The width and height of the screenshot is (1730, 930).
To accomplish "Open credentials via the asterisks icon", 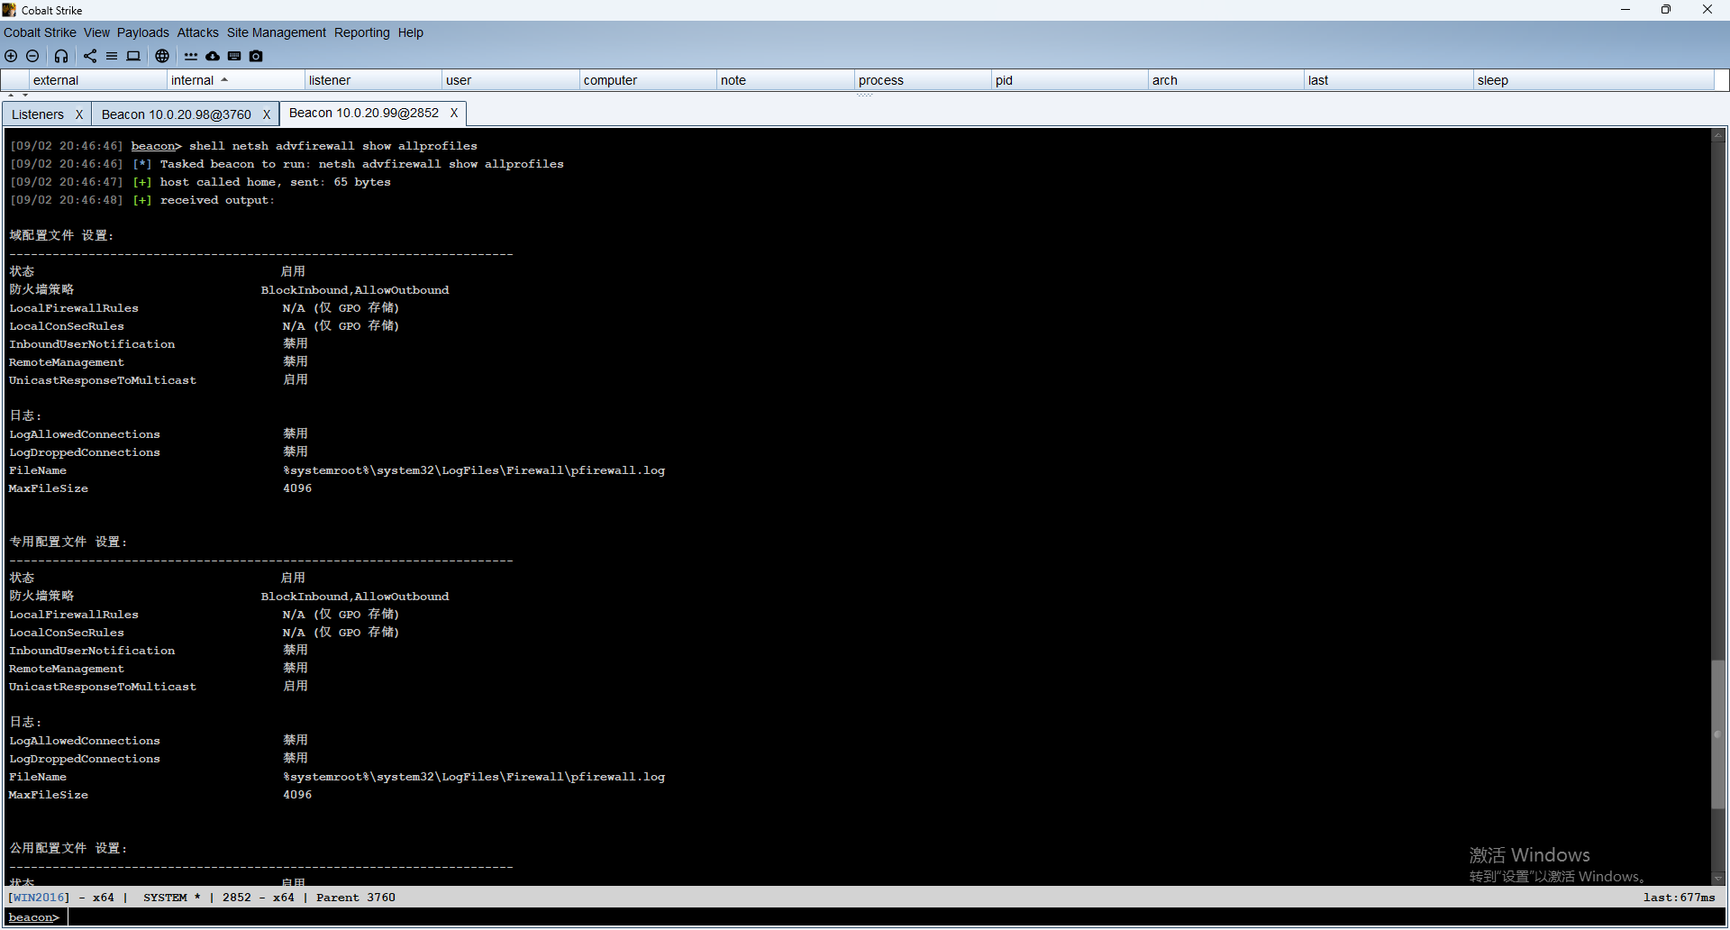I will tap(191, 56).
